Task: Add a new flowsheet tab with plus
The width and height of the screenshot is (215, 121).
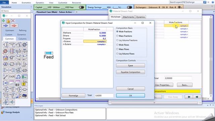Action: [77, 12]
